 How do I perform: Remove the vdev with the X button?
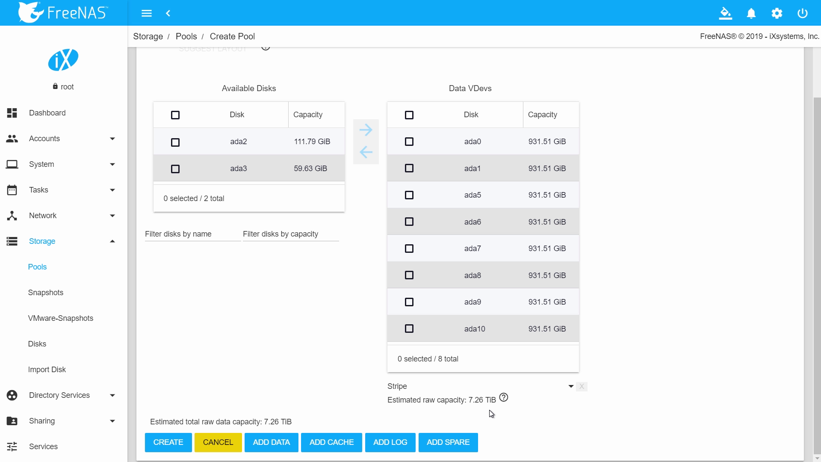tap(582, 387)
